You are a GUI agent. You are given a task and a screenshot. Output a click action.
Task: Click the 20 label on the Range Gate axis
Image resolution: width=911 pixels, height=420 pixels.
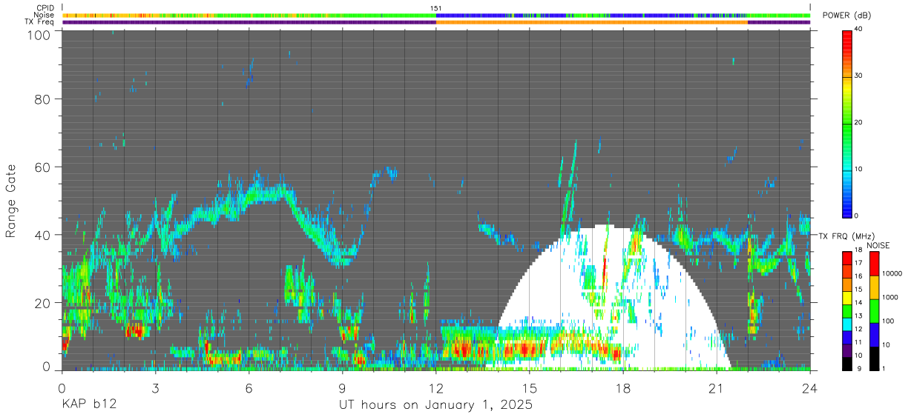(x=42, y=302)
